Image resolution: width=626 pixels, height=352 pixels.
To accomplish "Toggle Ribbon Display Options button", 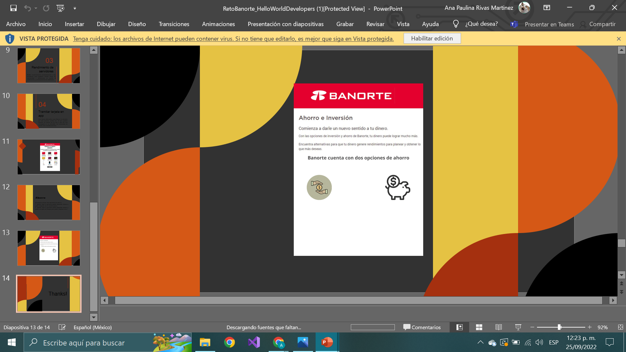I will pos(547,8).
